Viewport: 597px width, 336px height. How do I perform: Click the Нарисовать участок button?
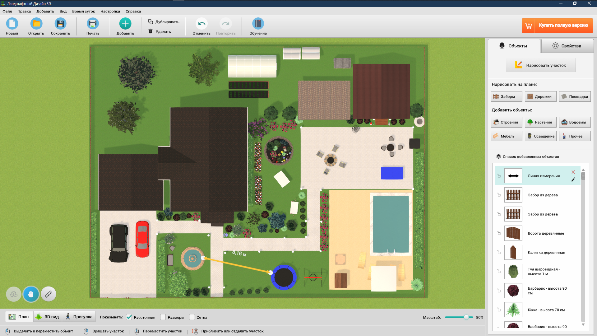pyautogui.click(x=540, y=65)
